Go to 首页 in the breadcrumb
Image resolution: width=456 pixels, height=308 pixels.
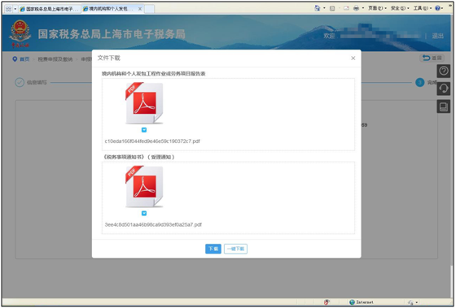point(24,59)
